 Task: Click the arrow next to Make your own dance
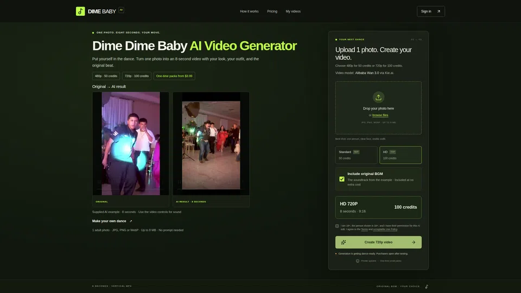click(x=131, y=221)
